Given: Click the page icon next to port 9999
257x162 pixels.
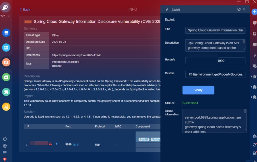Looking at the screenshot, I should coord(74,145).
